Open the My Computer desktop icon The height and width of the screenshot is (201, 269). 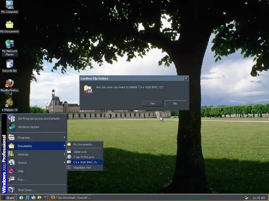(9, 7)
